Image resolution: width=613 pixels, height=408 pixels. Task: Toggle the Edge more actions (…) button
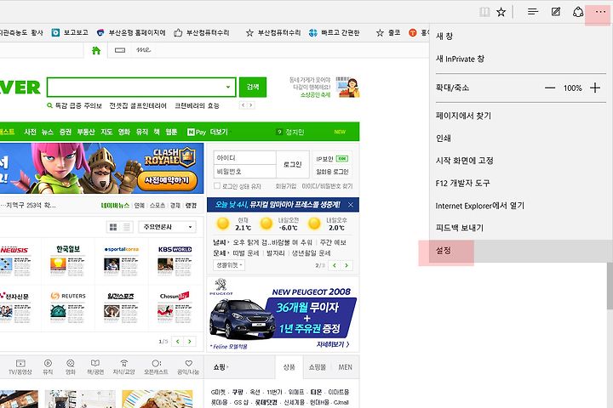(600, 12)
